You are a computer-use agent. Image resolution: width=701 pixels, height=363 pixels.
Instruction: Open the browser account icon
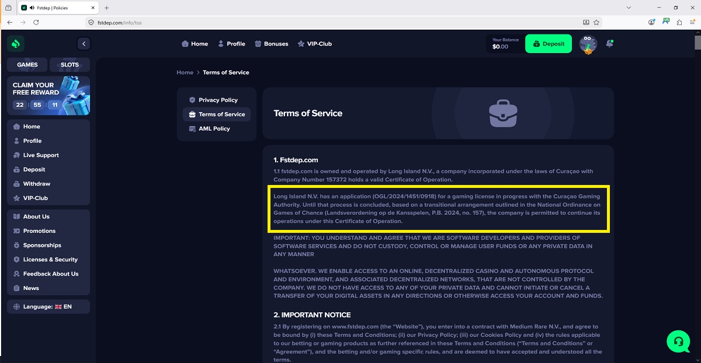coord(652,22)
